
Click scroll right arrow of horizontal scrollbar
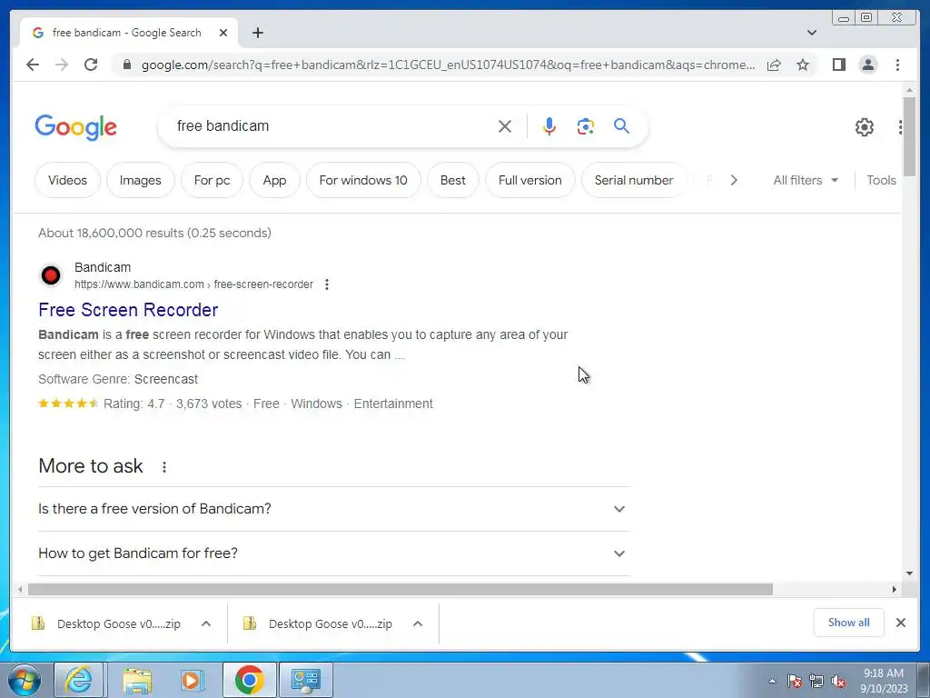pyautogui.click(x=895, y=589)
